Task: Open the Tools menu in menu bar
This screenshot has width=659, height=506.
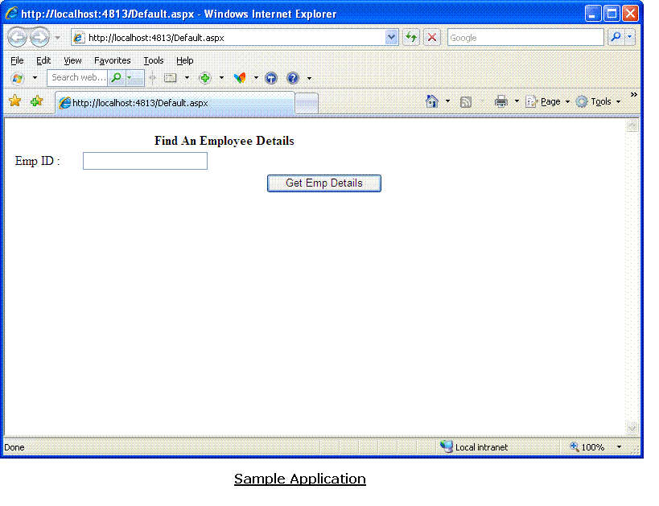Action: pos(154,60)
